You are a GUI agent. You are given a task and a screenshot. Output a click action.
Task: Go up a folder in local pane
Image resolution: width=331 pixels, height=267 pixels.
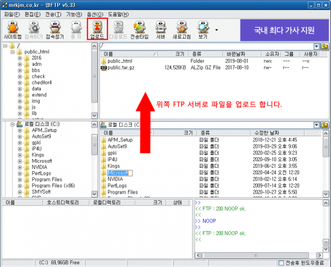325,125
